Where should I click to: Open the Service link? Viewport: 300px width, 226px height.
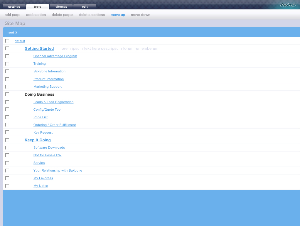click(x=39, y=163)
